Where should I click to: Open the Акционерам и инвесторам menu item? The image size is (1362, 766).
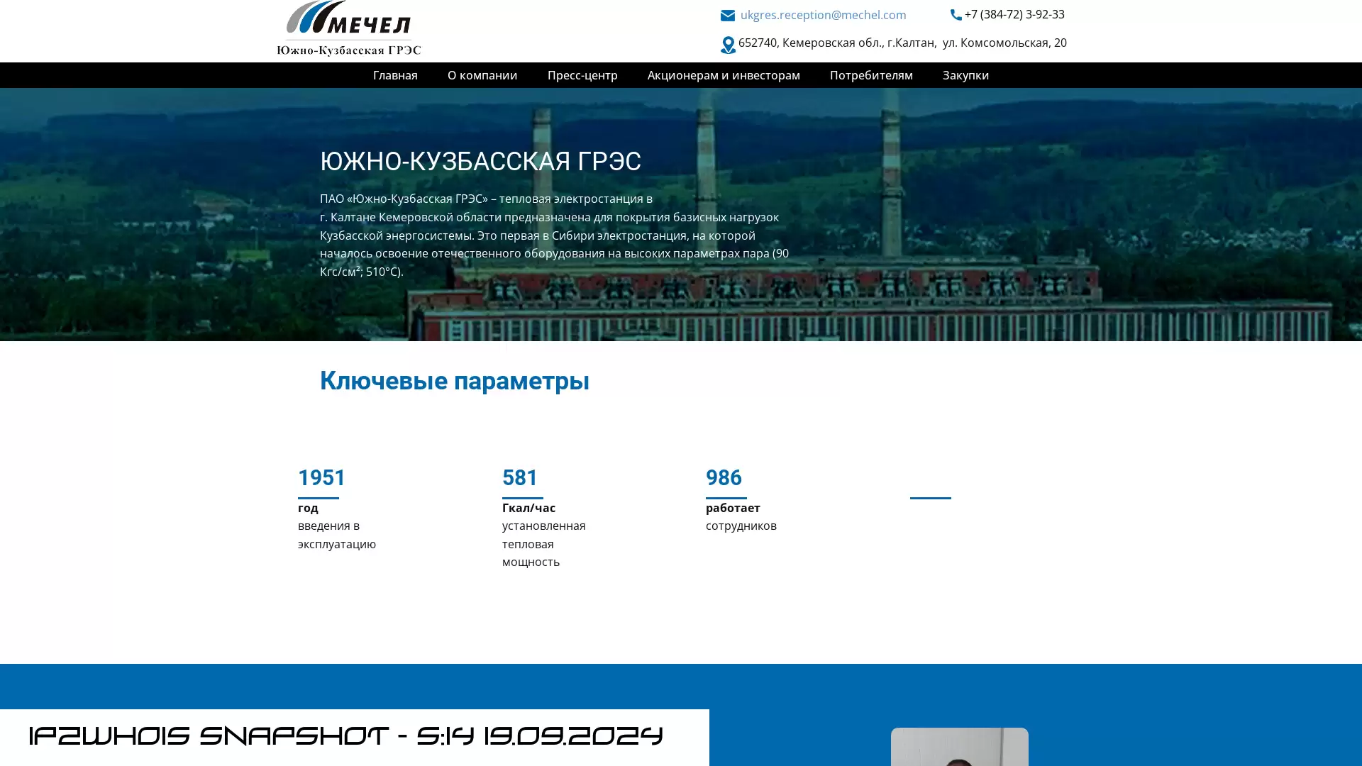(x=724, y=75)
